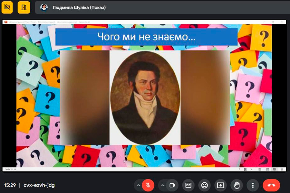Leave the call with the red hang-up button
The width and height of the screenshot is (290, 193).
[271, 185]
